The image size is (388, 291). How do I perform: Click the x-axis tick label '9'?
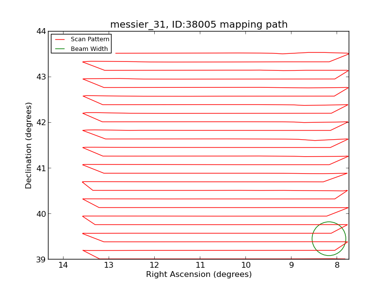point(291,265)
